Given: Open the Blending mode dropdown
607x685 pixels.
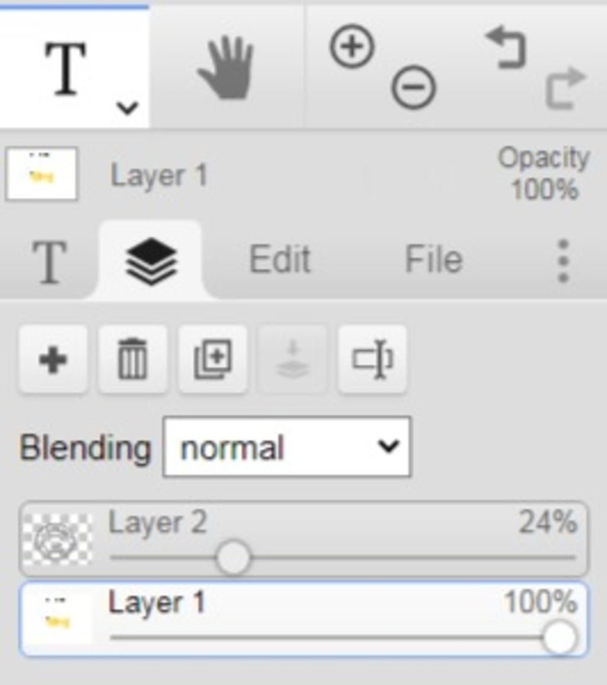Looking at the screenshot, I should [x=286, y=447].
